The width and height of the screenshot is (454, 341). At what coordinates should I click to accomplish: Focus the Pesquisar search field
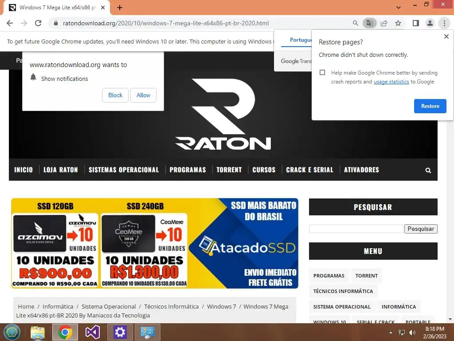(x=356, y=229)
